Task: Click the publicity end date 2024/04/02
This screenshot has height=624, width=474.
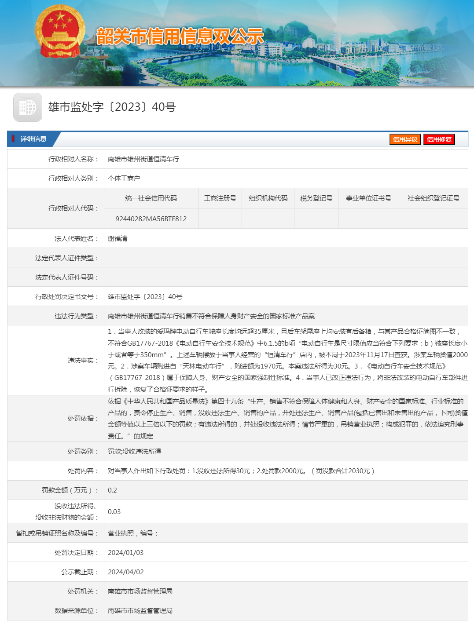Action: coord(125,572)
